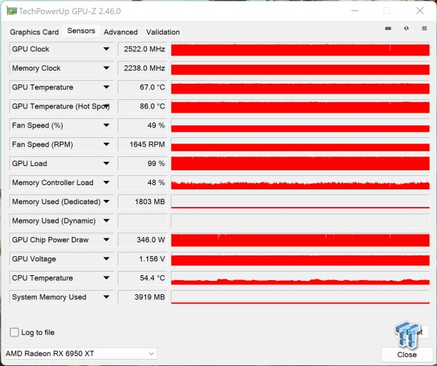Open the CPU Temperature dropdown
The height and width of the screenshot is (366, 437).
(x=106, y=278)
